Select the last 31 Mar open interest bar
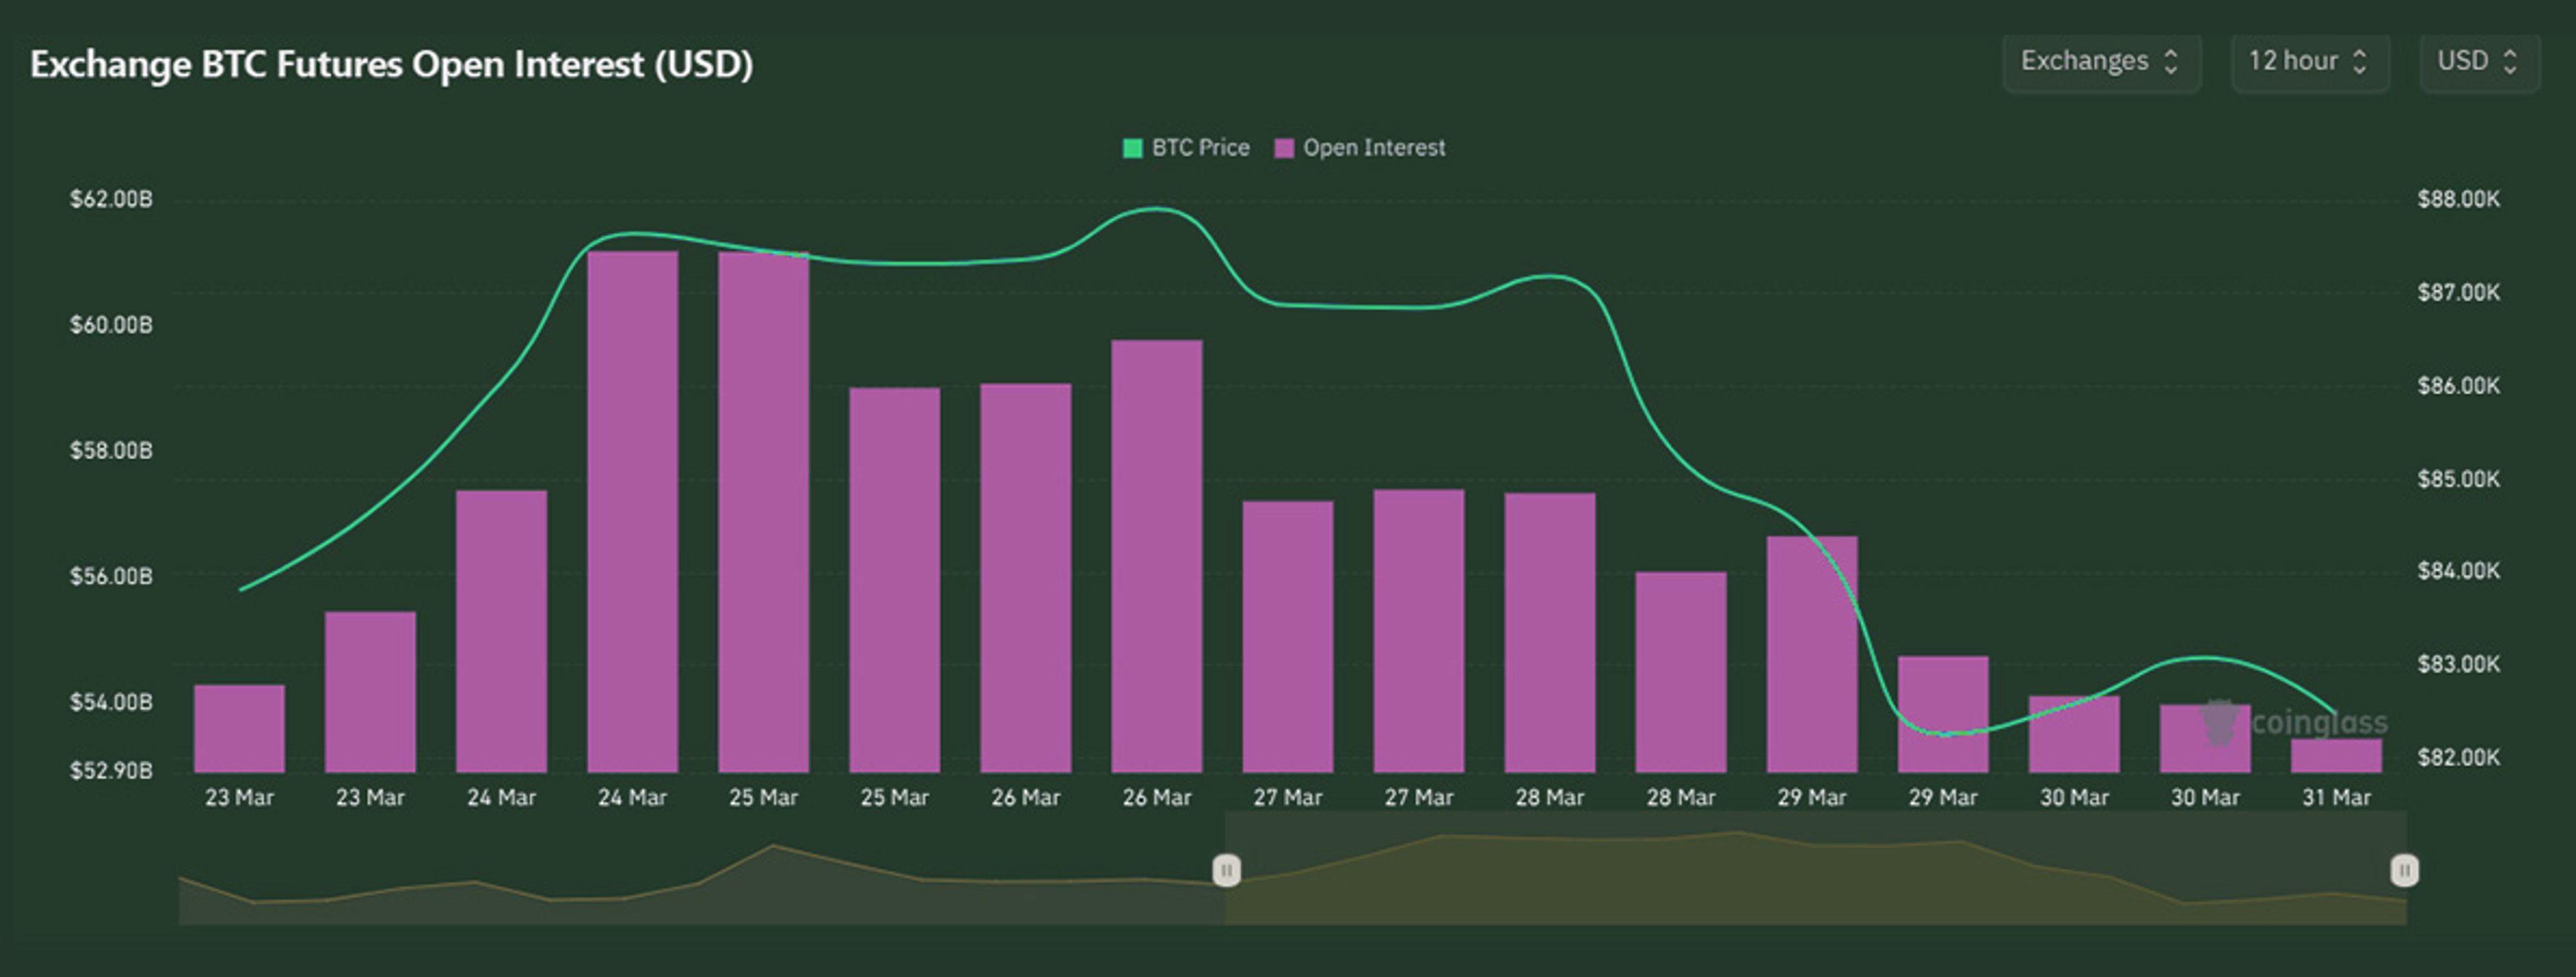2576x977 pixels. 2336,755
